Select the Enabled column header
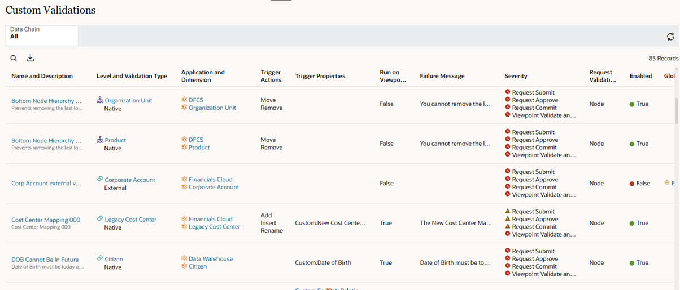This screenshot has height=290, width=680. tap(640, 76)
